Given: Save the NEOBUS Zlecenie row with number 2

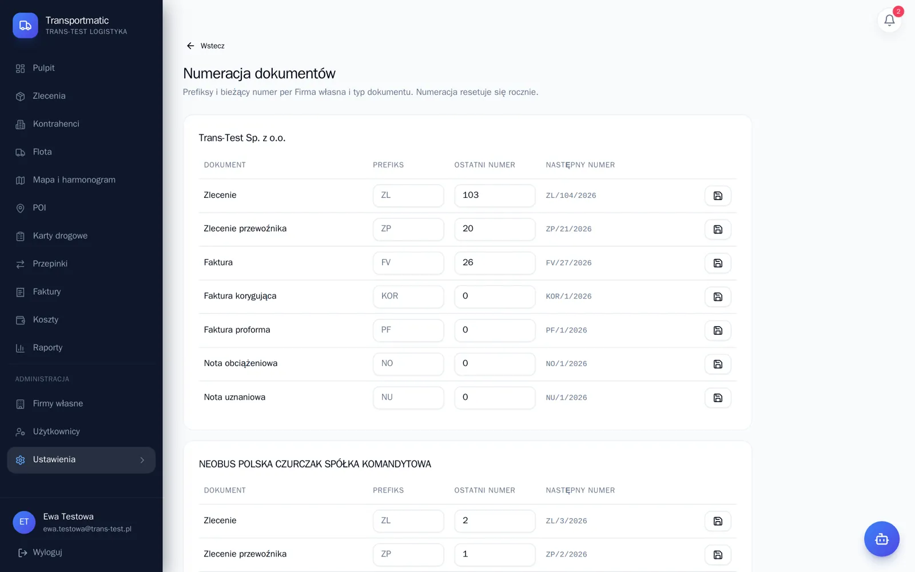Looking at the screenshot, I should 718,521.
